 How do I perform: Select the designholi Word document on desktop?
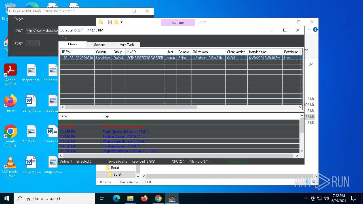pos(31,103)
